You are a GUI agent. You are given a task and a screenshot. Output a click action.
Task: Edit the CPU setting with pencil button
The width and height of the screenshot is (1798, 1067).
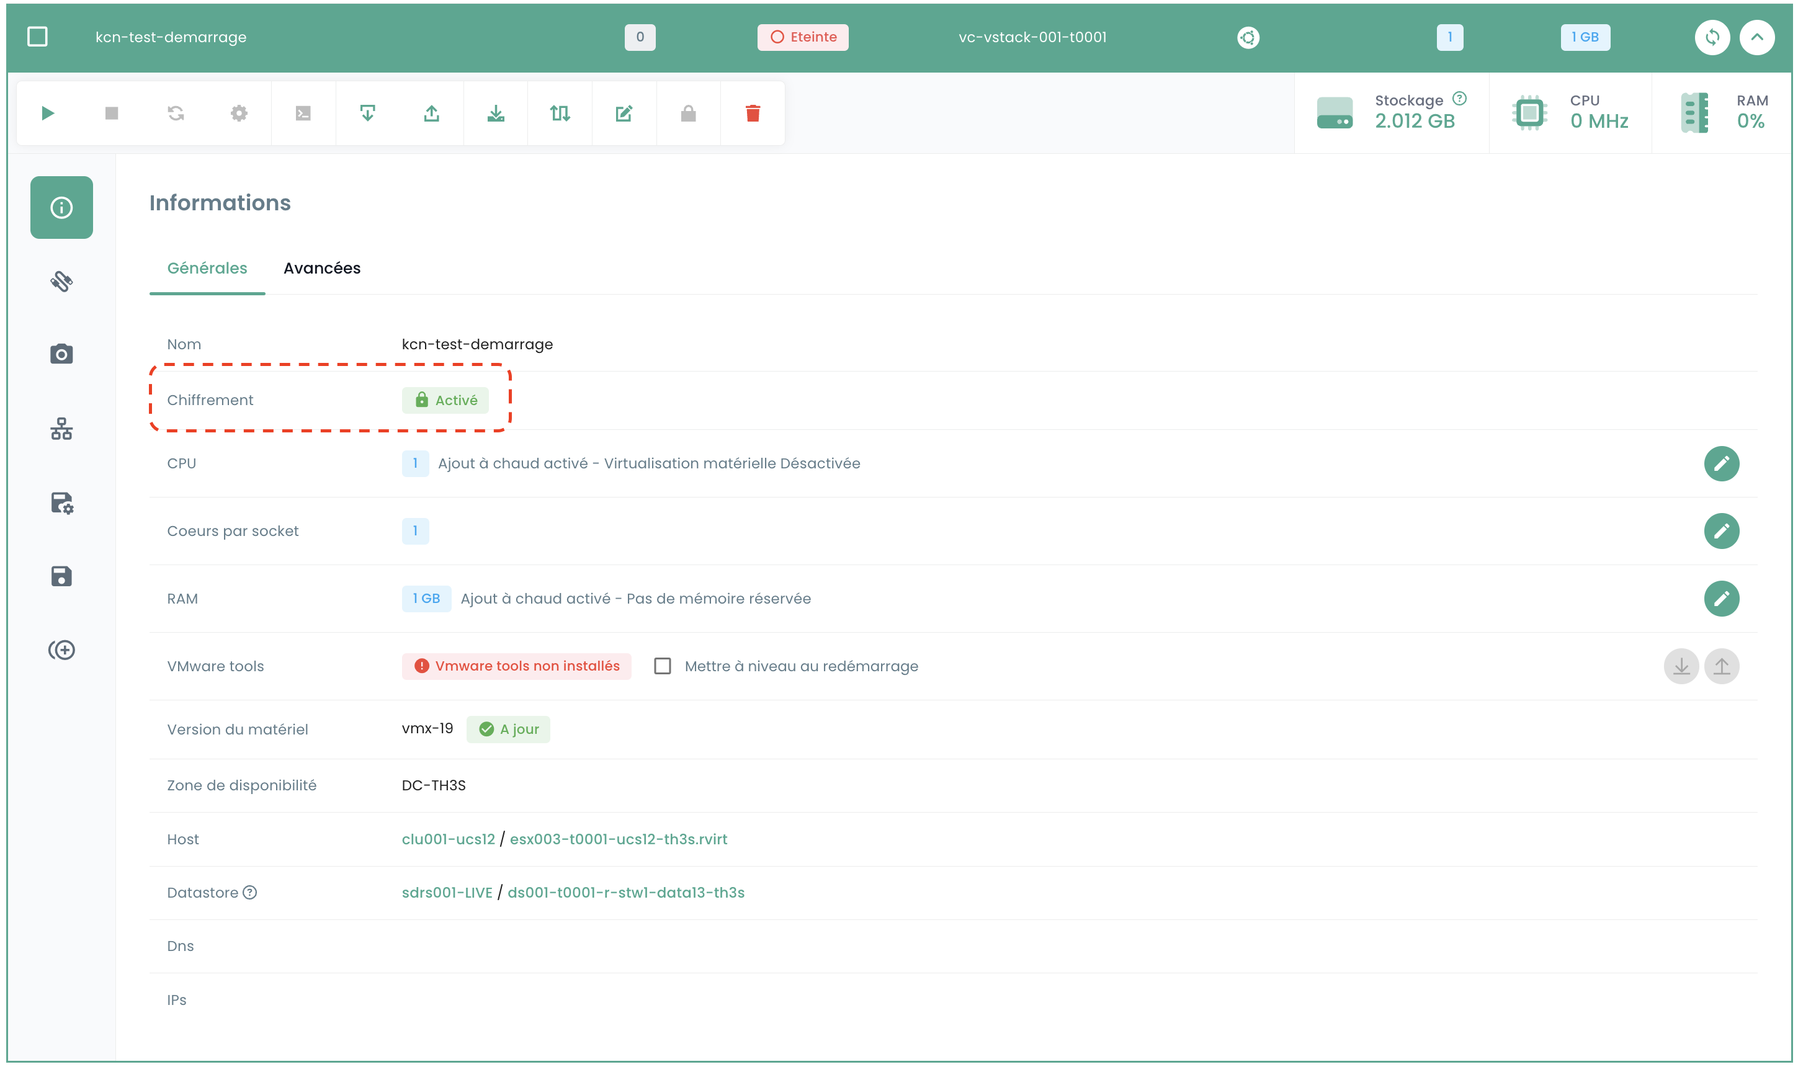pyautogui.click(x=1720, y=463)
